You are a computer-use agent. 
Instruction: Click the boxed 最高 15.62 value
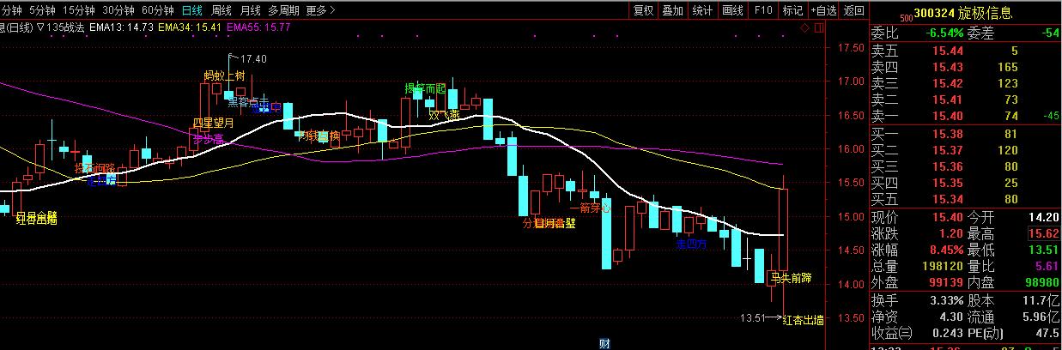(1044, 234)
